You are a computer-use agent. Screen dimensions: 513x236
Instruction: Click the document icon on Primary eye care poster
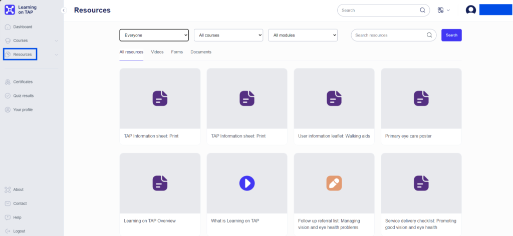pyautogui.click(x=421, y=98)
